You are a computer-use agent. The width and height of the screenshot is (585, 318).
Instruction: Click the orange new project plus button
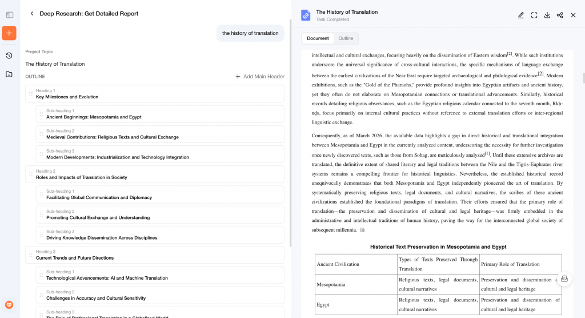coord(9,33)
